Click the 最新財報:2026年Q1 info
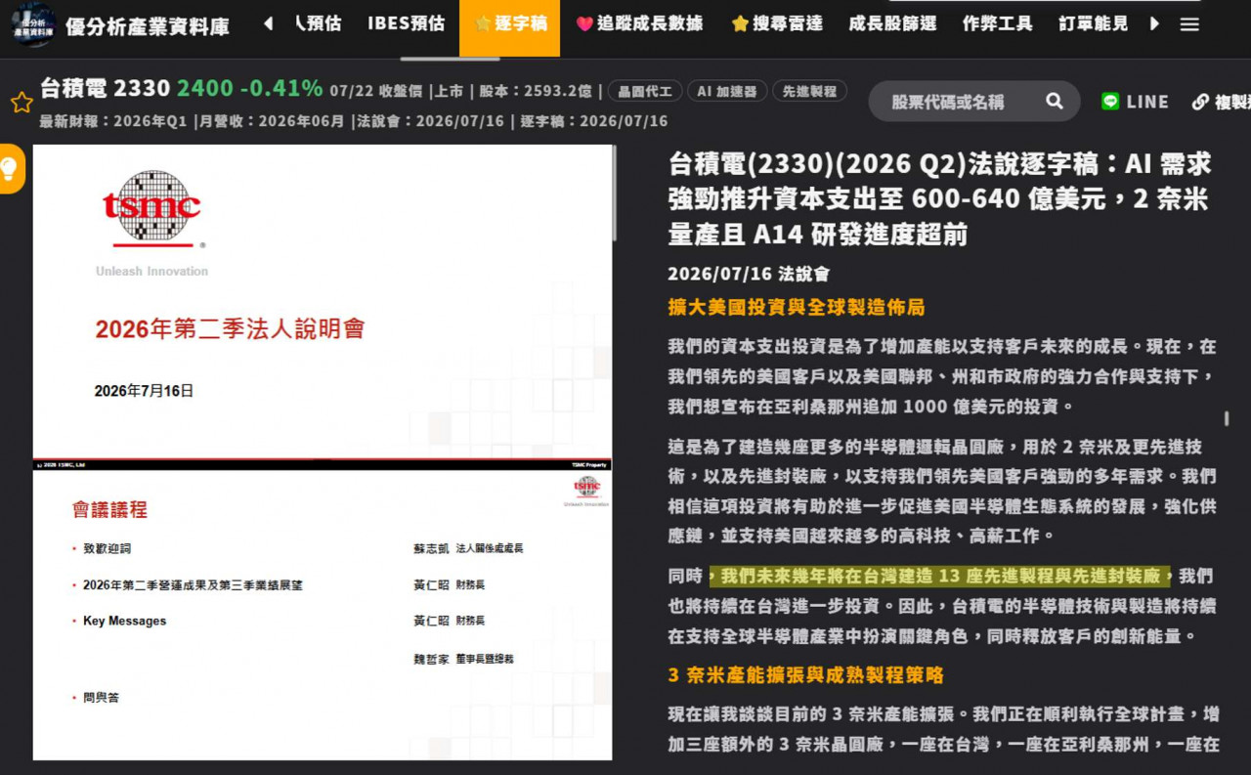The width and height of the screenshot is (1251, 775). (113, 121)
